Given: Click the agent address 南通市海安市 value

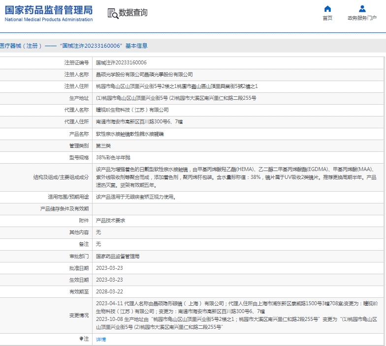Looking at the screenshot, I should click(139, 122).
